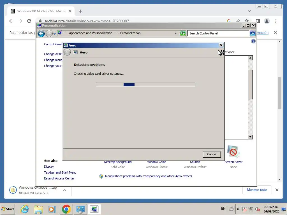Image resolution: width=287 pixels, height=215 pixels.
Task: Open Change desktop icons link
Action: (x=53, y=54)
